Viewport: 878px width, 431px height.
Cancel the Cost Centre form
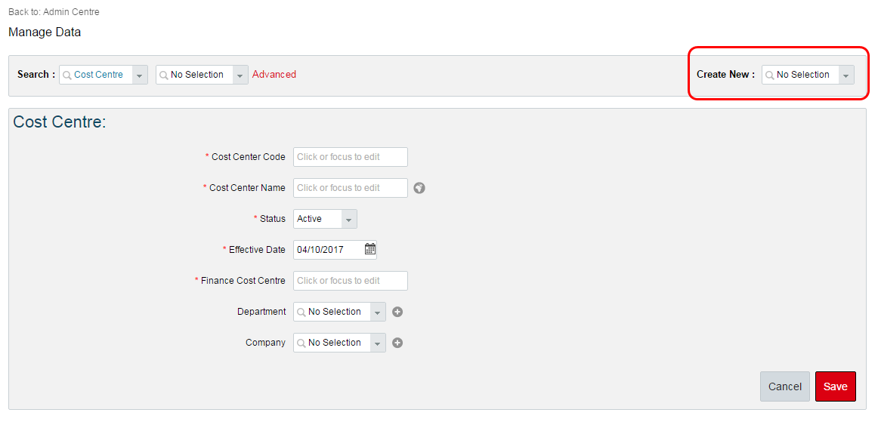coord(784,386)
